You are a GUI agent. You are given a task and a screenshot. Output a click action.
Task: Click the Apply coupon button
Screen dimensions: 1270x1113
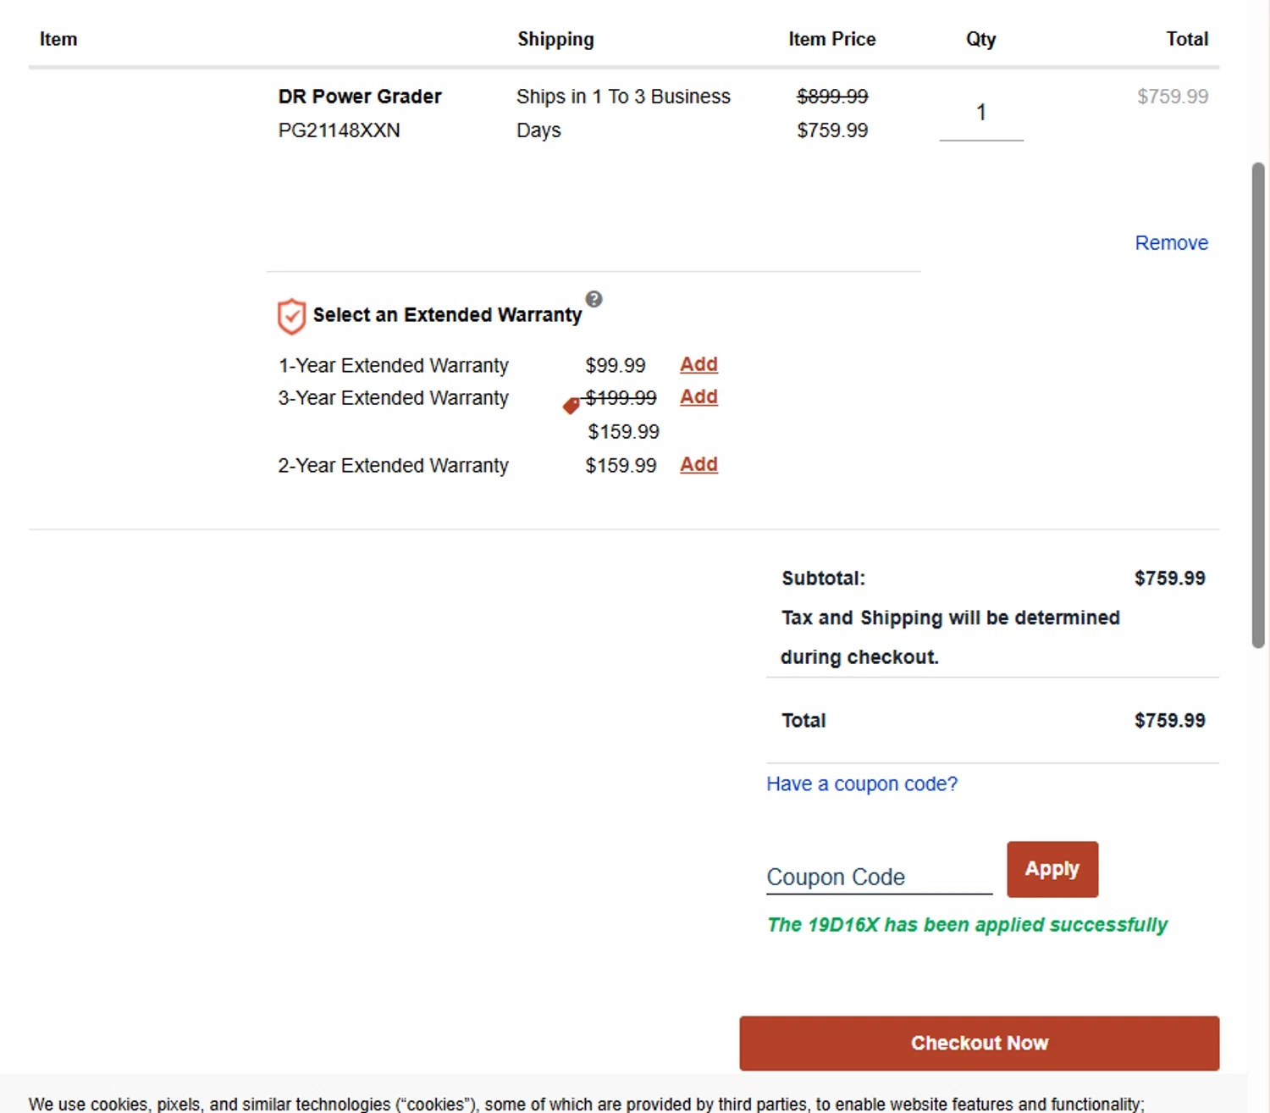pos(1052,869)
